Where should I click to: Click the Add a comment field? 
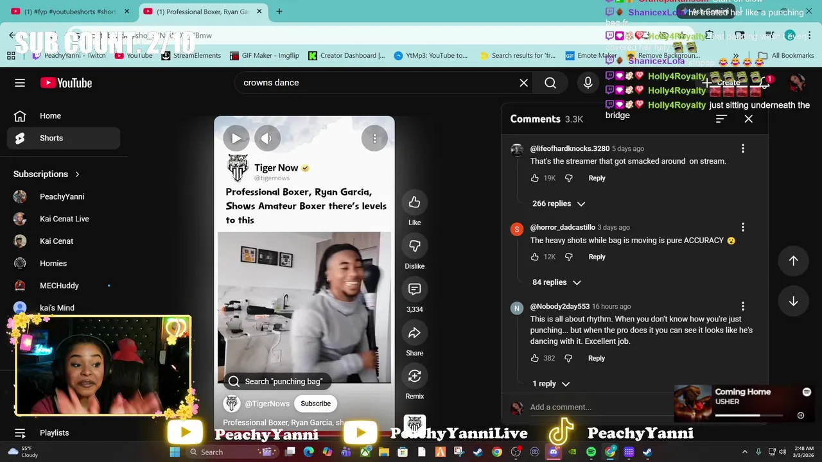pos(600,407)
